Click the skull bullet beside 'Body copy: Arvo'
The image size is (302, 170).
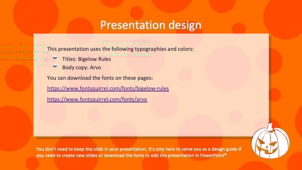[55, 67]
